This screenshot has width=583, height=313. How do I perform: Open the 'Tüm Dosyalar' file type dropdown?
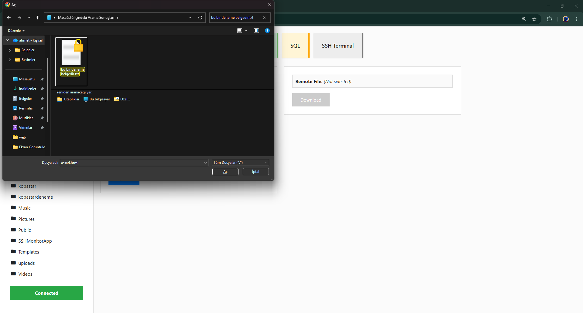click(240, 162)
